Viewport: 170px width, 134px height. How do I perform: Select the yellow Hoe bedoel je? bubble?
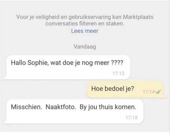126,90
